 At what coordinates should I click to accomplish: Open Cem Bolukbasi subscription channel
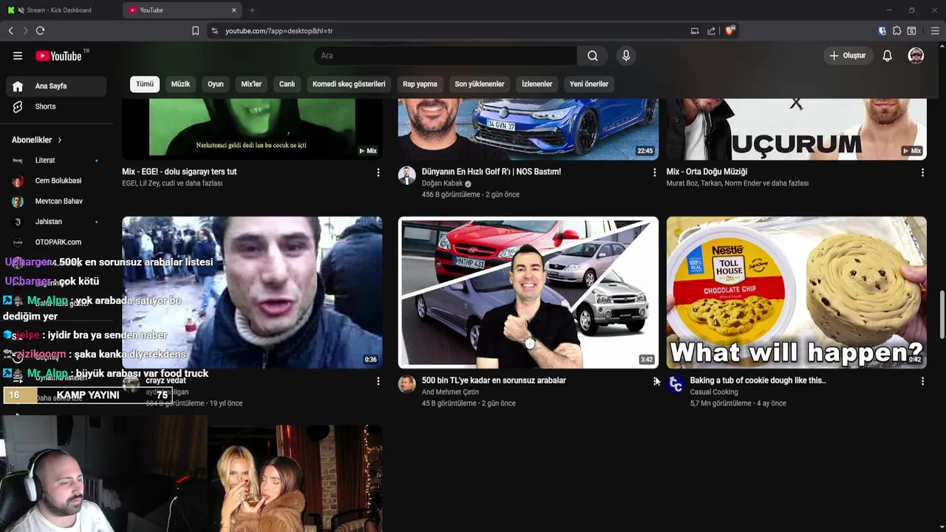pos(56,181)
